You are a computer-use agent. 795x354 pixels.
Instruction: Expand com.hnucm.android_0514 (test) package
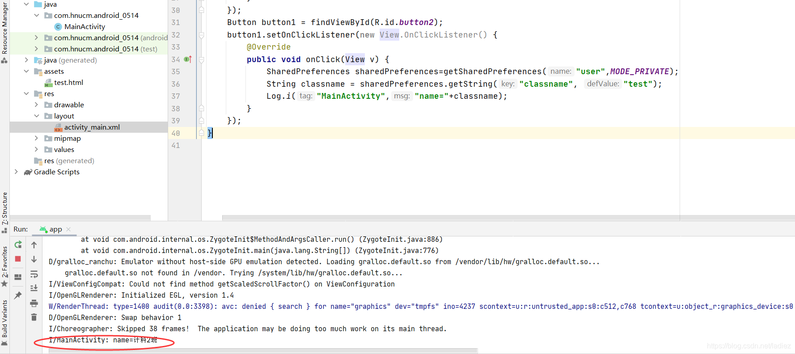point(37,49)
